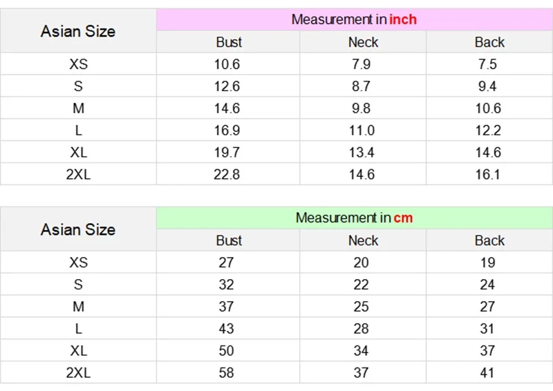Select the Back column header in cm table

pyautogui.click(x=489, y=240)
